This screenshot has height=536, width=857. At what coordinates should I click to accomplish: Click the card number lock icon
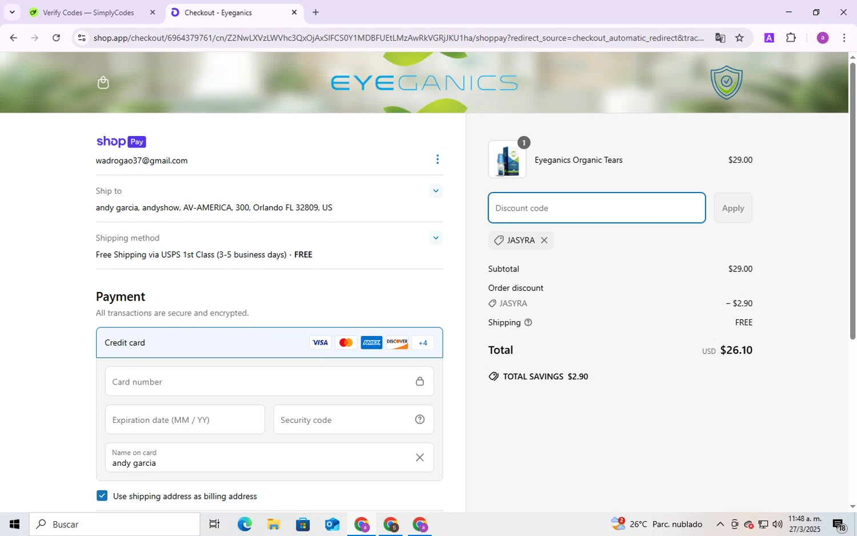tap(420, 382)
